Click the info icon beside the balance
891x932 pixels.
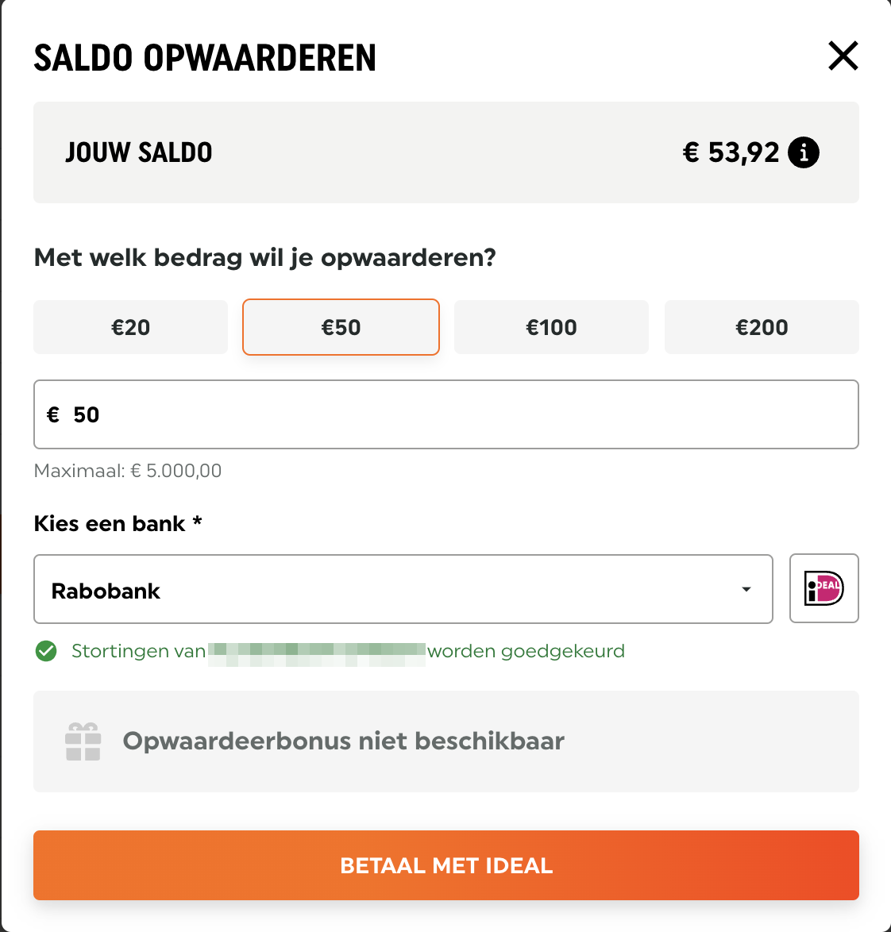(804, 152)
